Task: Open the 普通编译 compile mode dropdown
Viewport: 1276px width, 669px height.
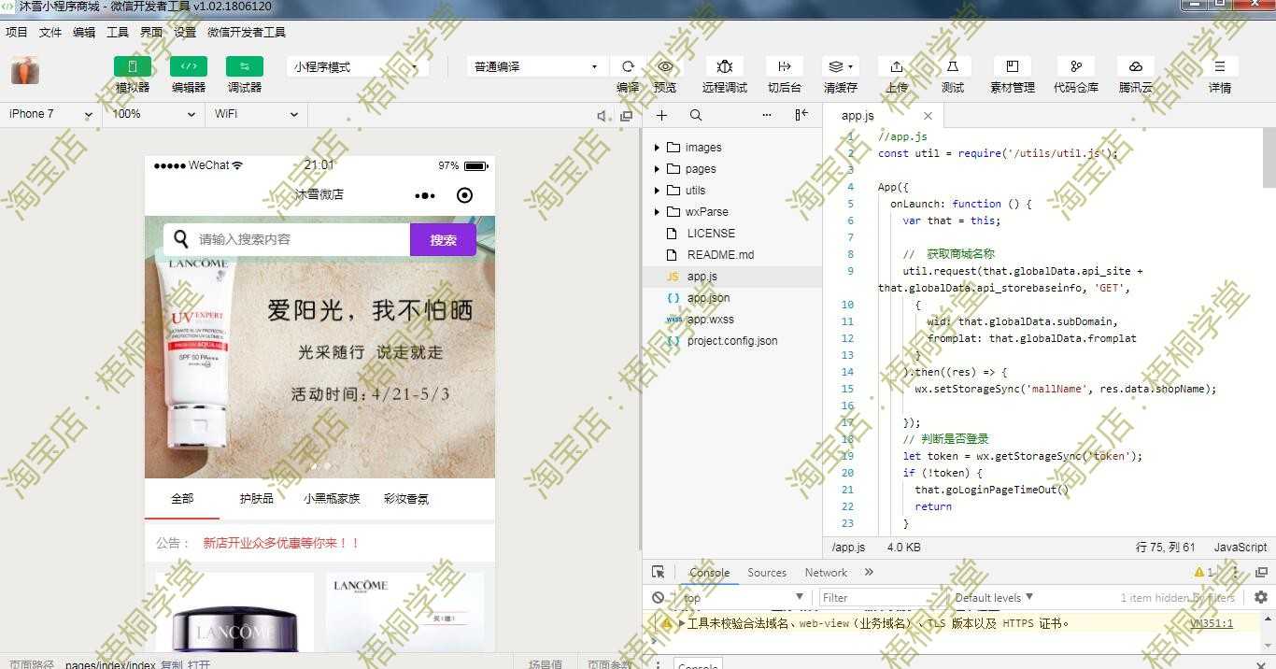Action: [534, 65]
